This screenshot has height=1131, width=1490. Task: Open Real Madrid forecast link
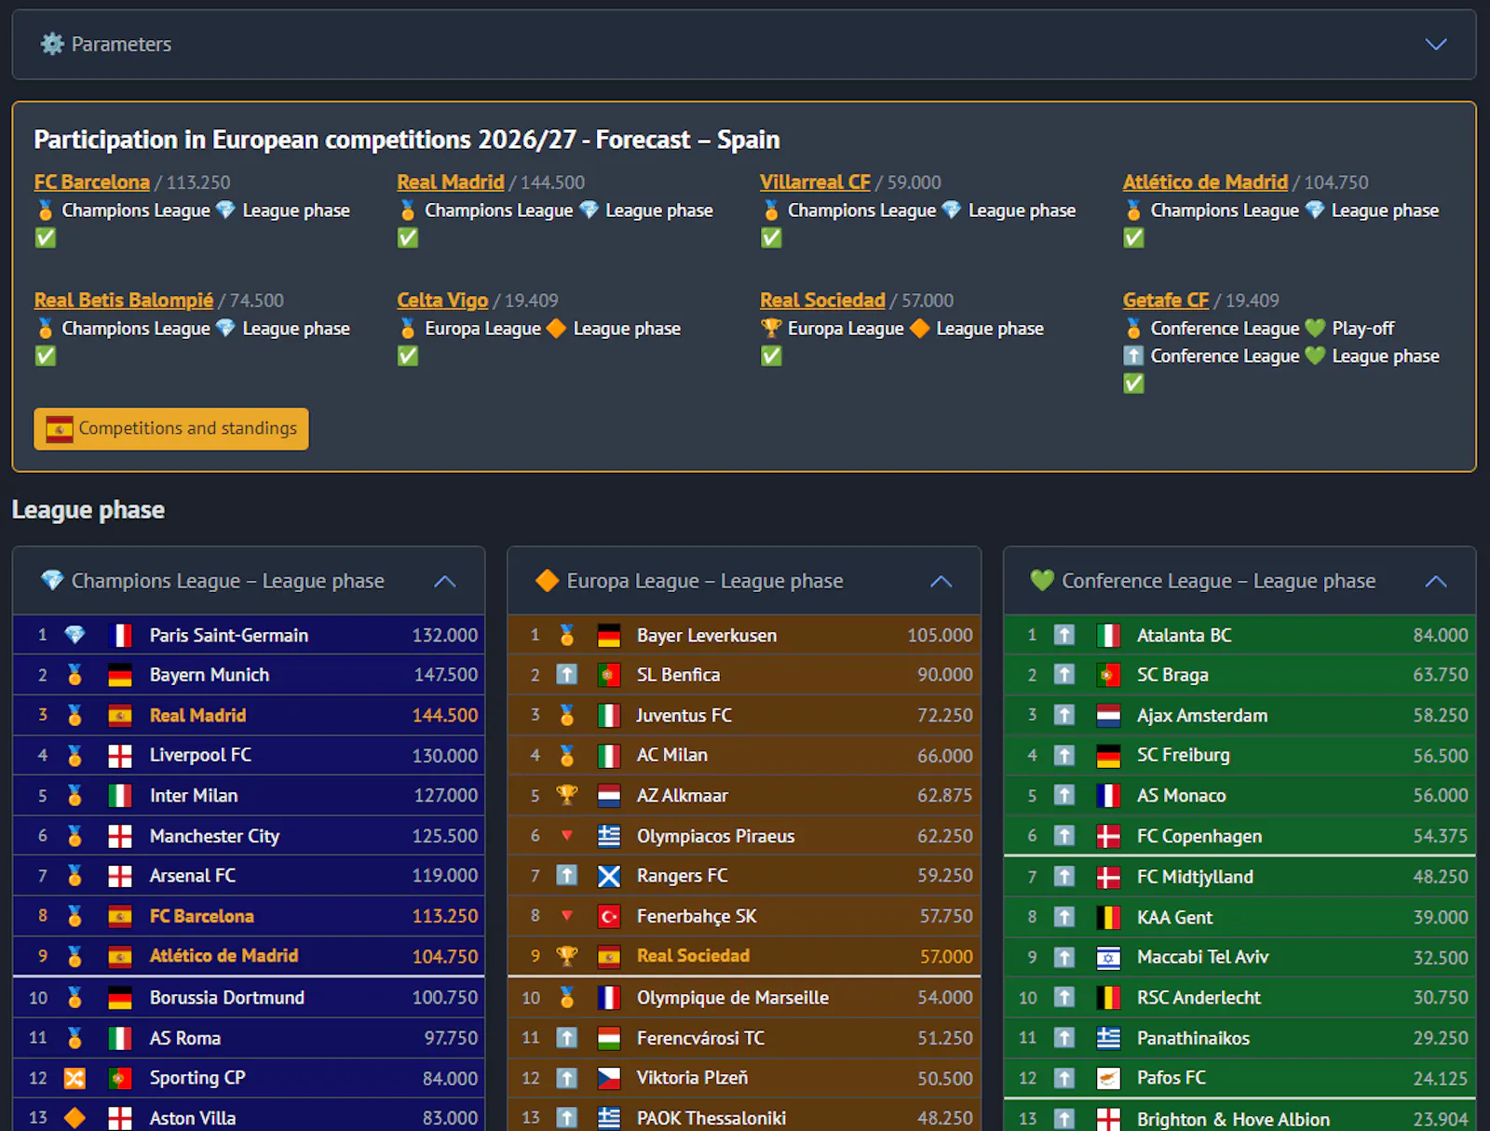pyautogui.click(x=451, y=182)
